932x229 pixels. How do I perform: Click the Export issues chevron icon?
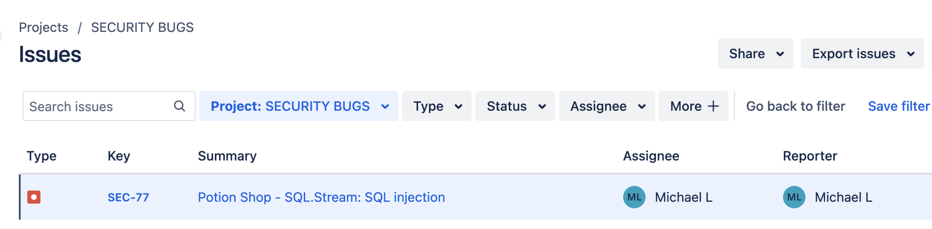click(x=910, y=54)
